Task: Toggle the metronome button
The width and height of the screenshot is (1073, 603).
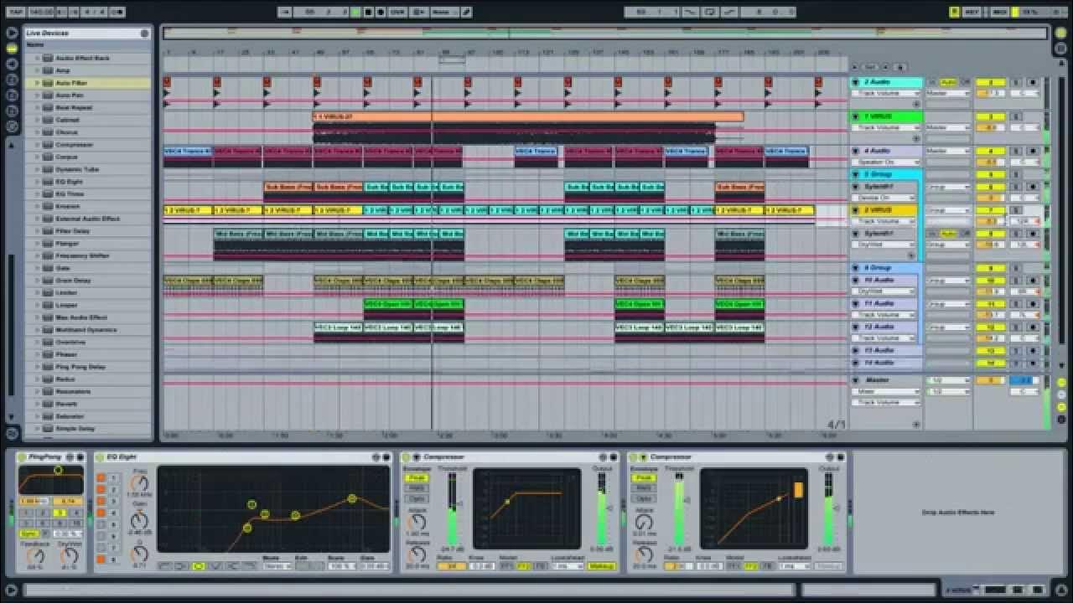Action: click(117, 12)
